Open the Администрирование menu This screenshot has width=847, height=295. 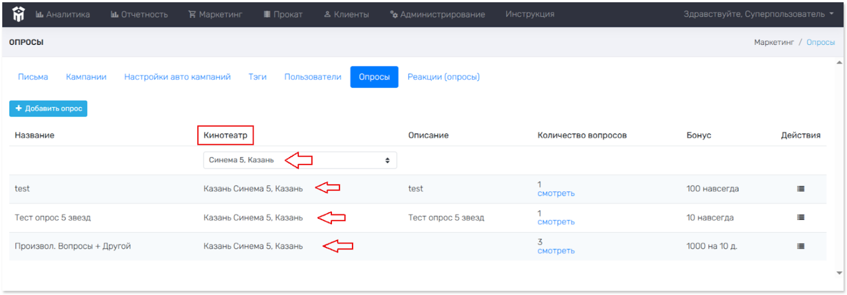437,14
